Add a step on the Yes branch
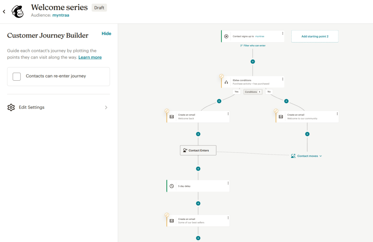This screenshot has width=373, height=242. [219, 101]
